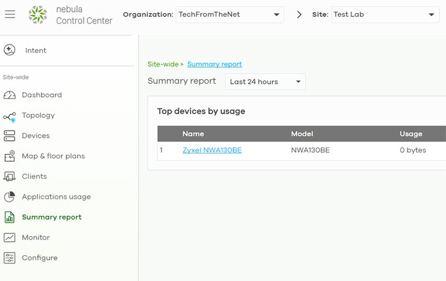Image resolution: width=446 pixels, height=281 pixels.
Task: Click the Clients devices icon
Action: [x=10, y=177]
